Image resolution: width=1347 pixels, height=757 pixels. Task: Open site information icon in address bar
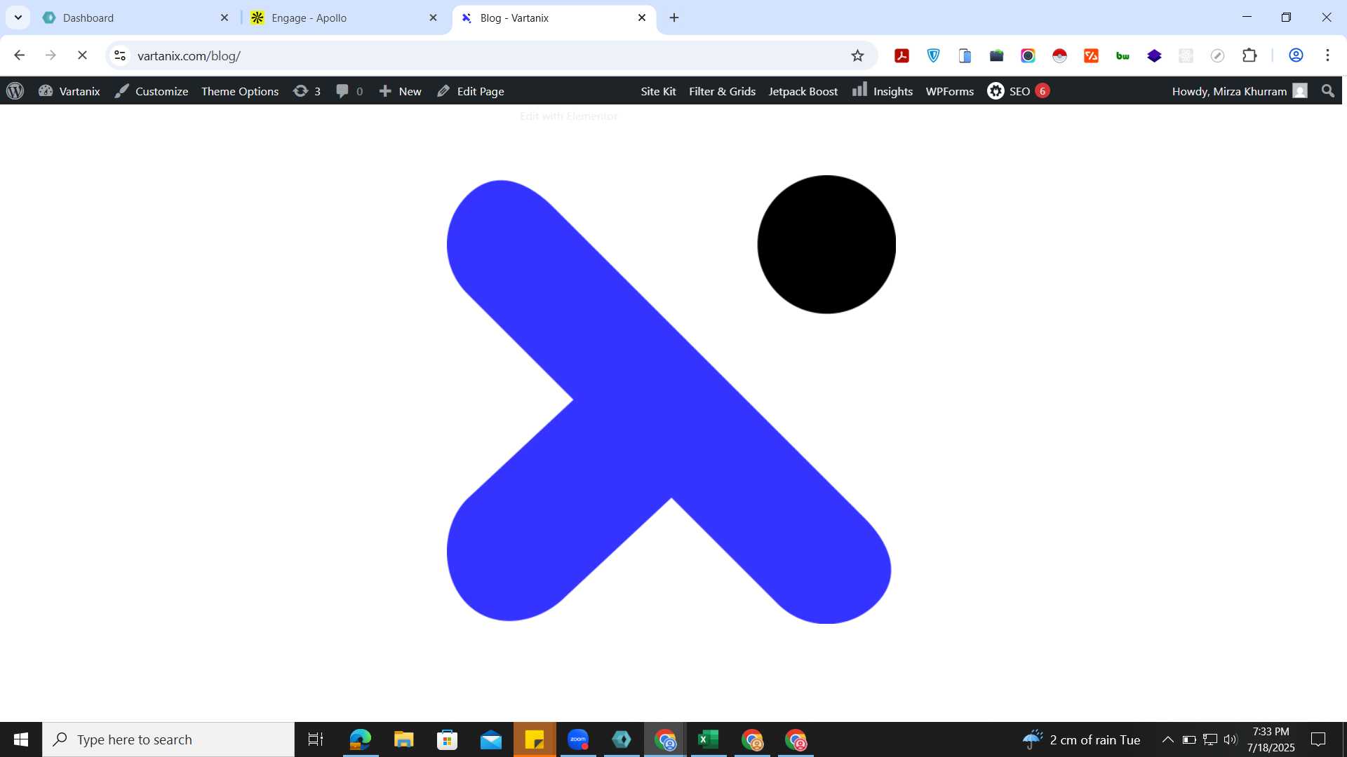[x=120, y=55]
